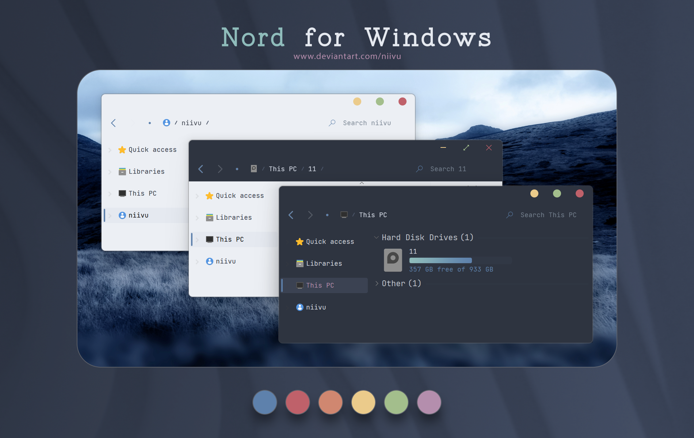Open the www.deviantart.com/niivu link
Viewport: 694px width, 438px height.
[347, 56]
